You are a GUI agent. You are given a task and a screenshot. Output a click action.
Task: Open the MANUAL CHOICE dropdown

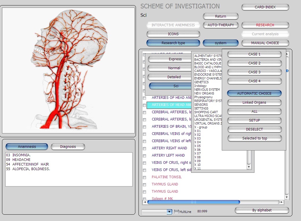pyautogui.click(x=265, y=43)
